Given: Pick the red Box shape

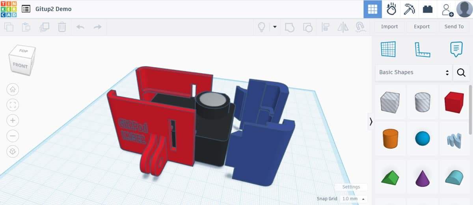Looking at the screenshot, I should (454, 102).
